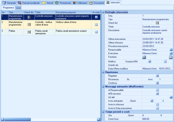The width and height of the screenshot is (174, 122).
Task: Sort by Descrizione proposta column header
Action: 73,12
